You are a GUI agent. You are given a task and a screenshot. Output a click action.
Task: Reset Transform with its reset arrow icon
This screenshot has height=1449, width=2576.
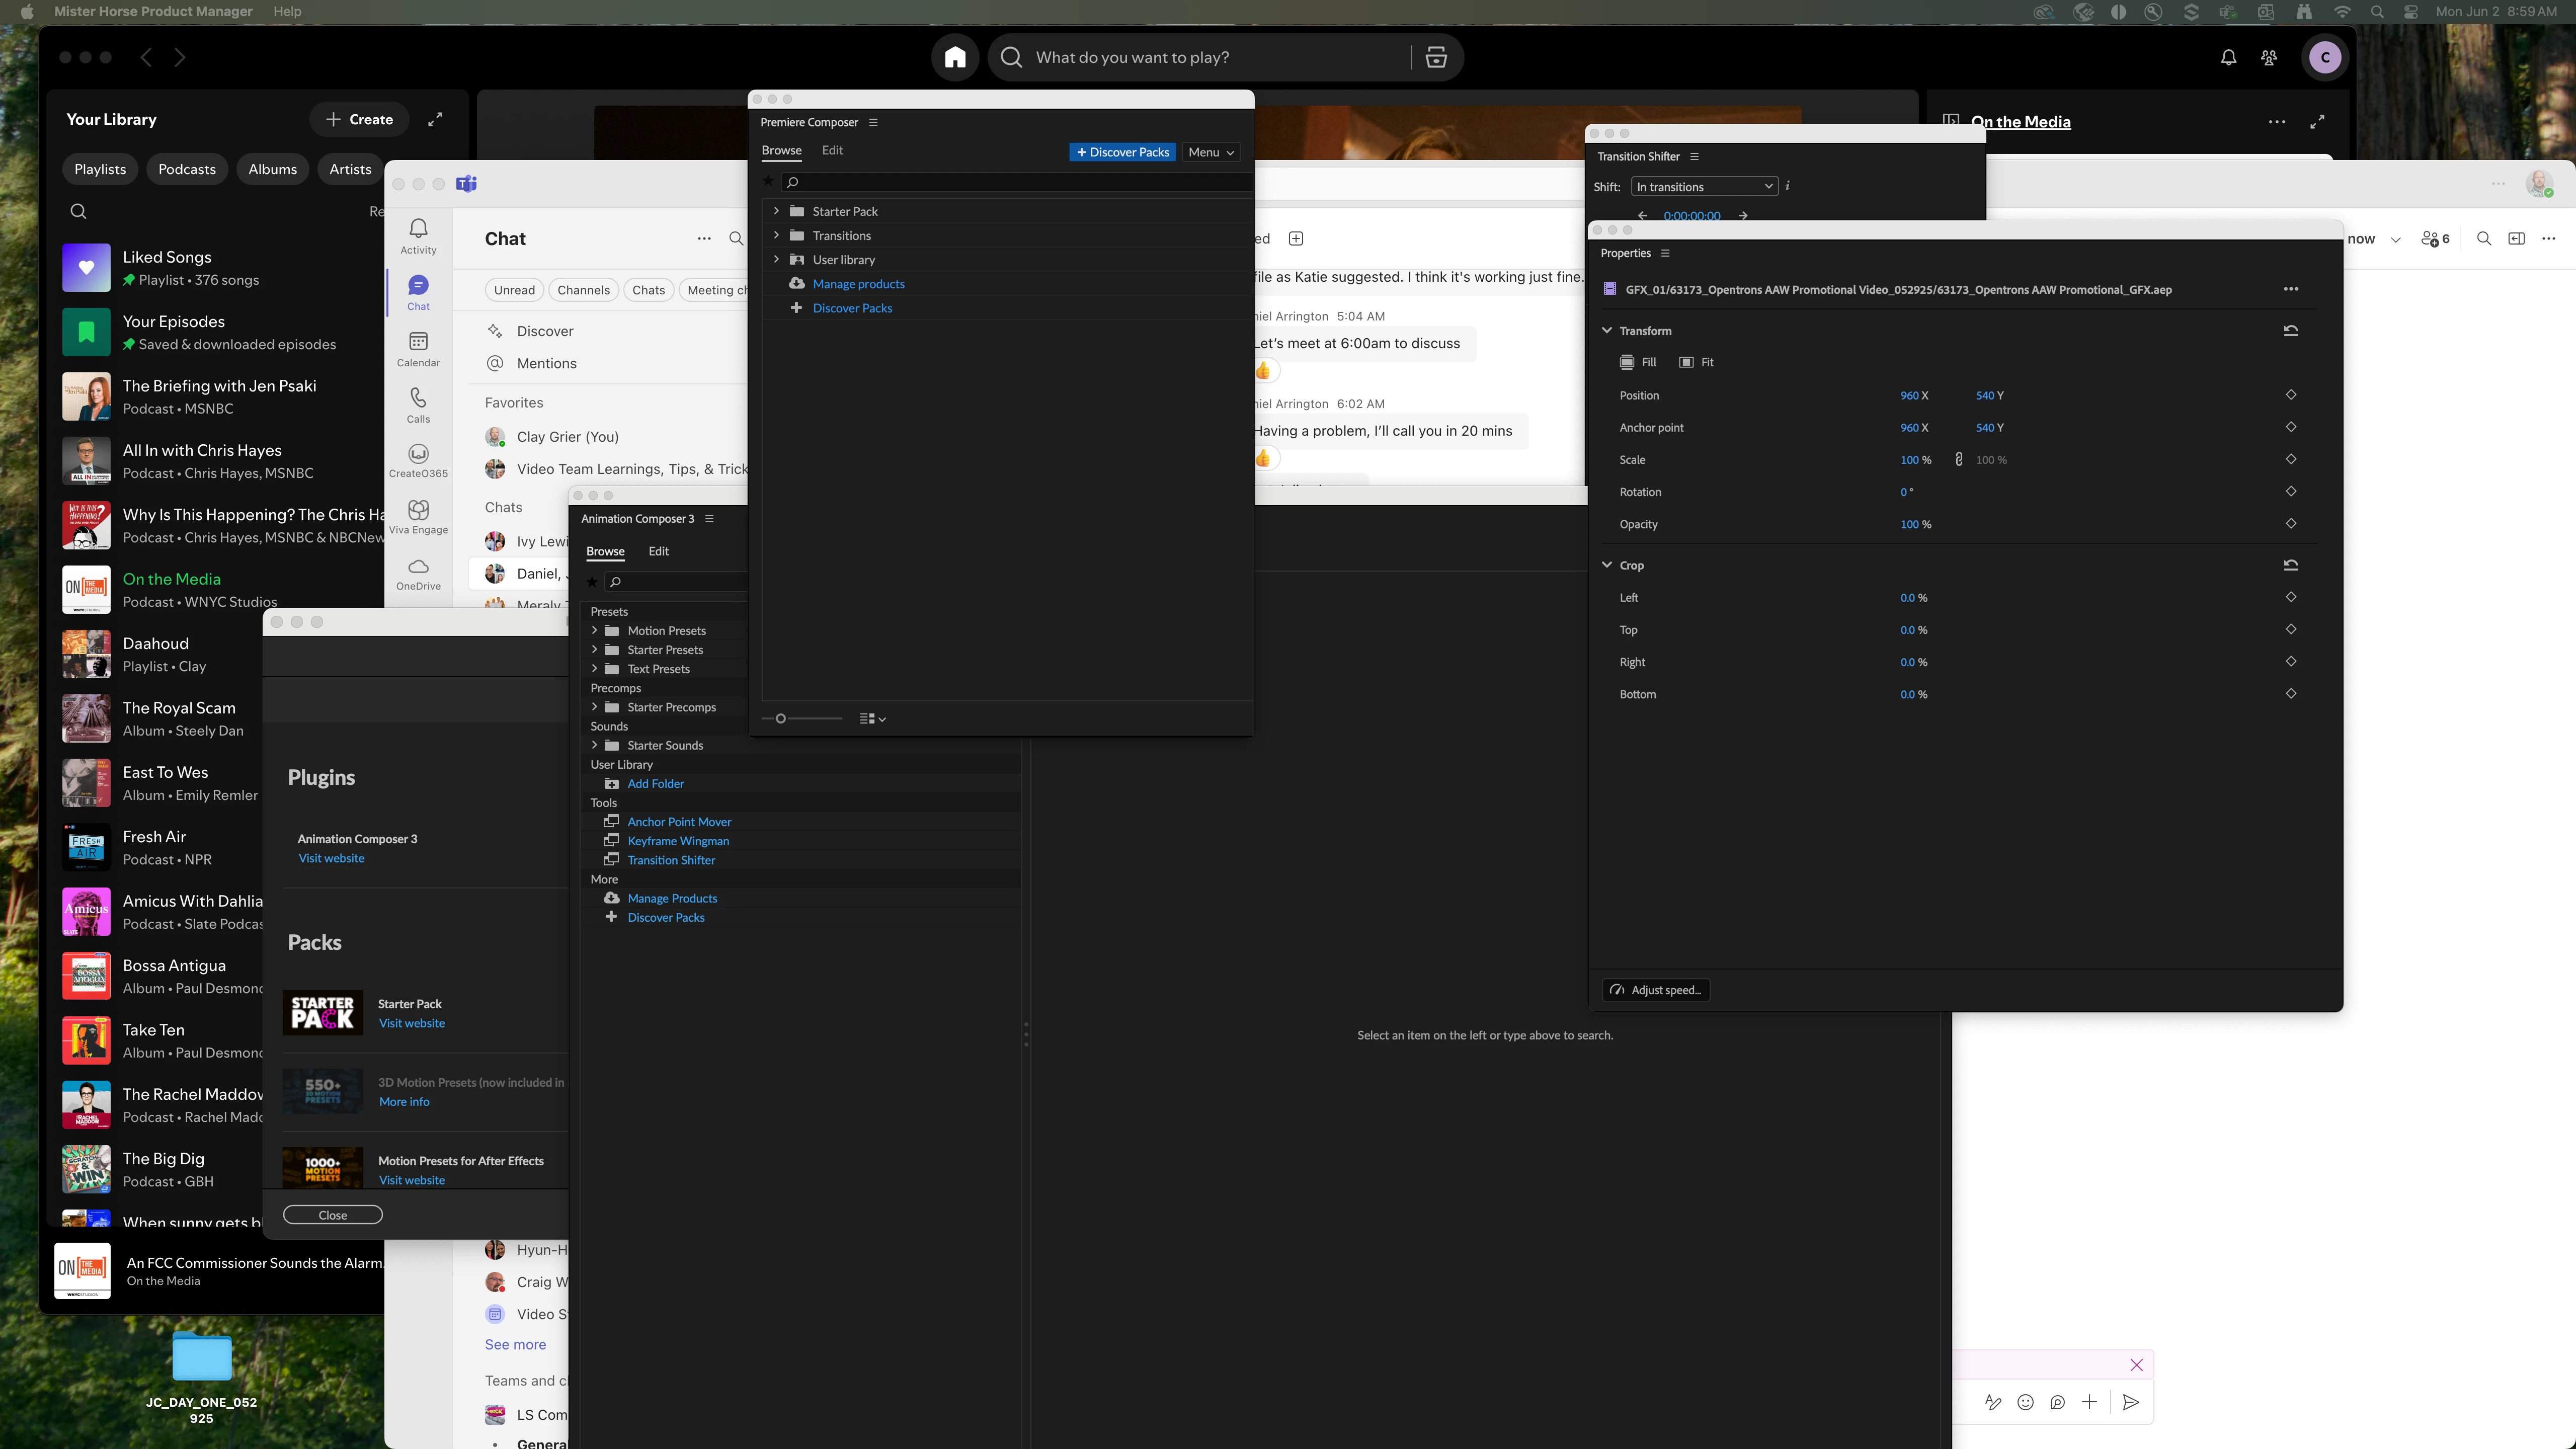[2291, 331]
